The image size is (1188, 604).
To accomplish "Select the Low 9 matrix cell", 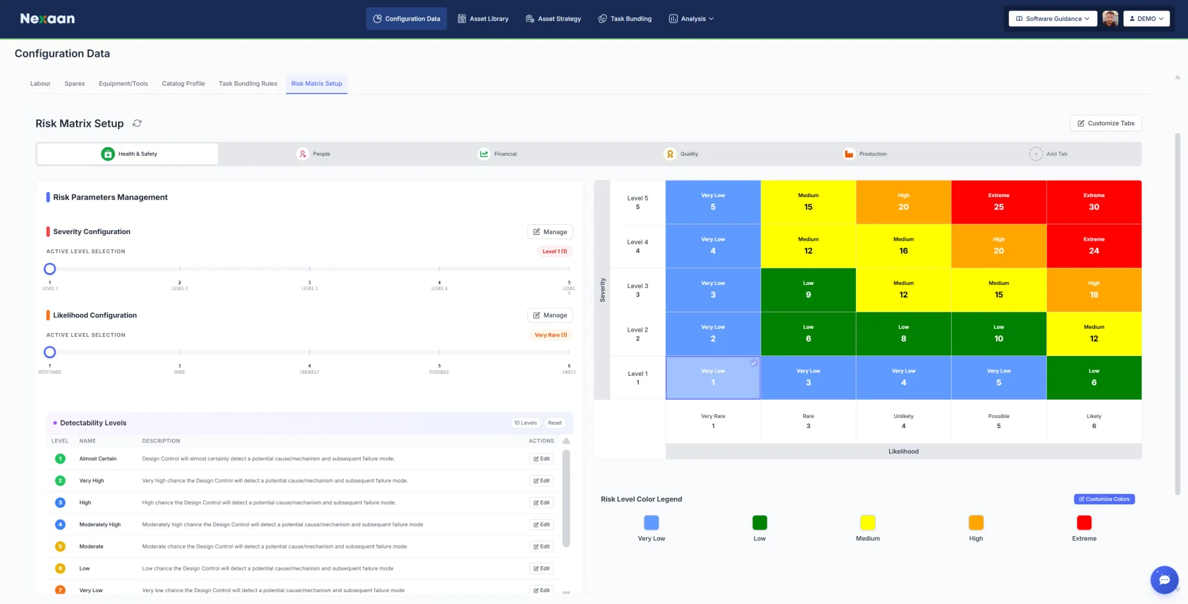I will pyautogui.click(x=808, y=289).
